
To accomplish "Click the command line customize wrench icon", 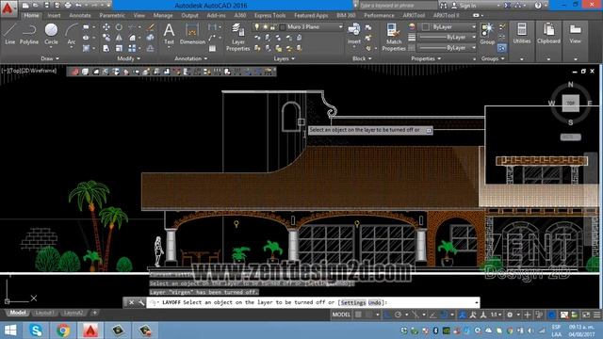I will point(141,303).
